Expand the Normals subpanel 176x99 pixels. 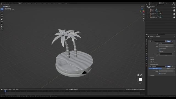click(x=152, y=58)
